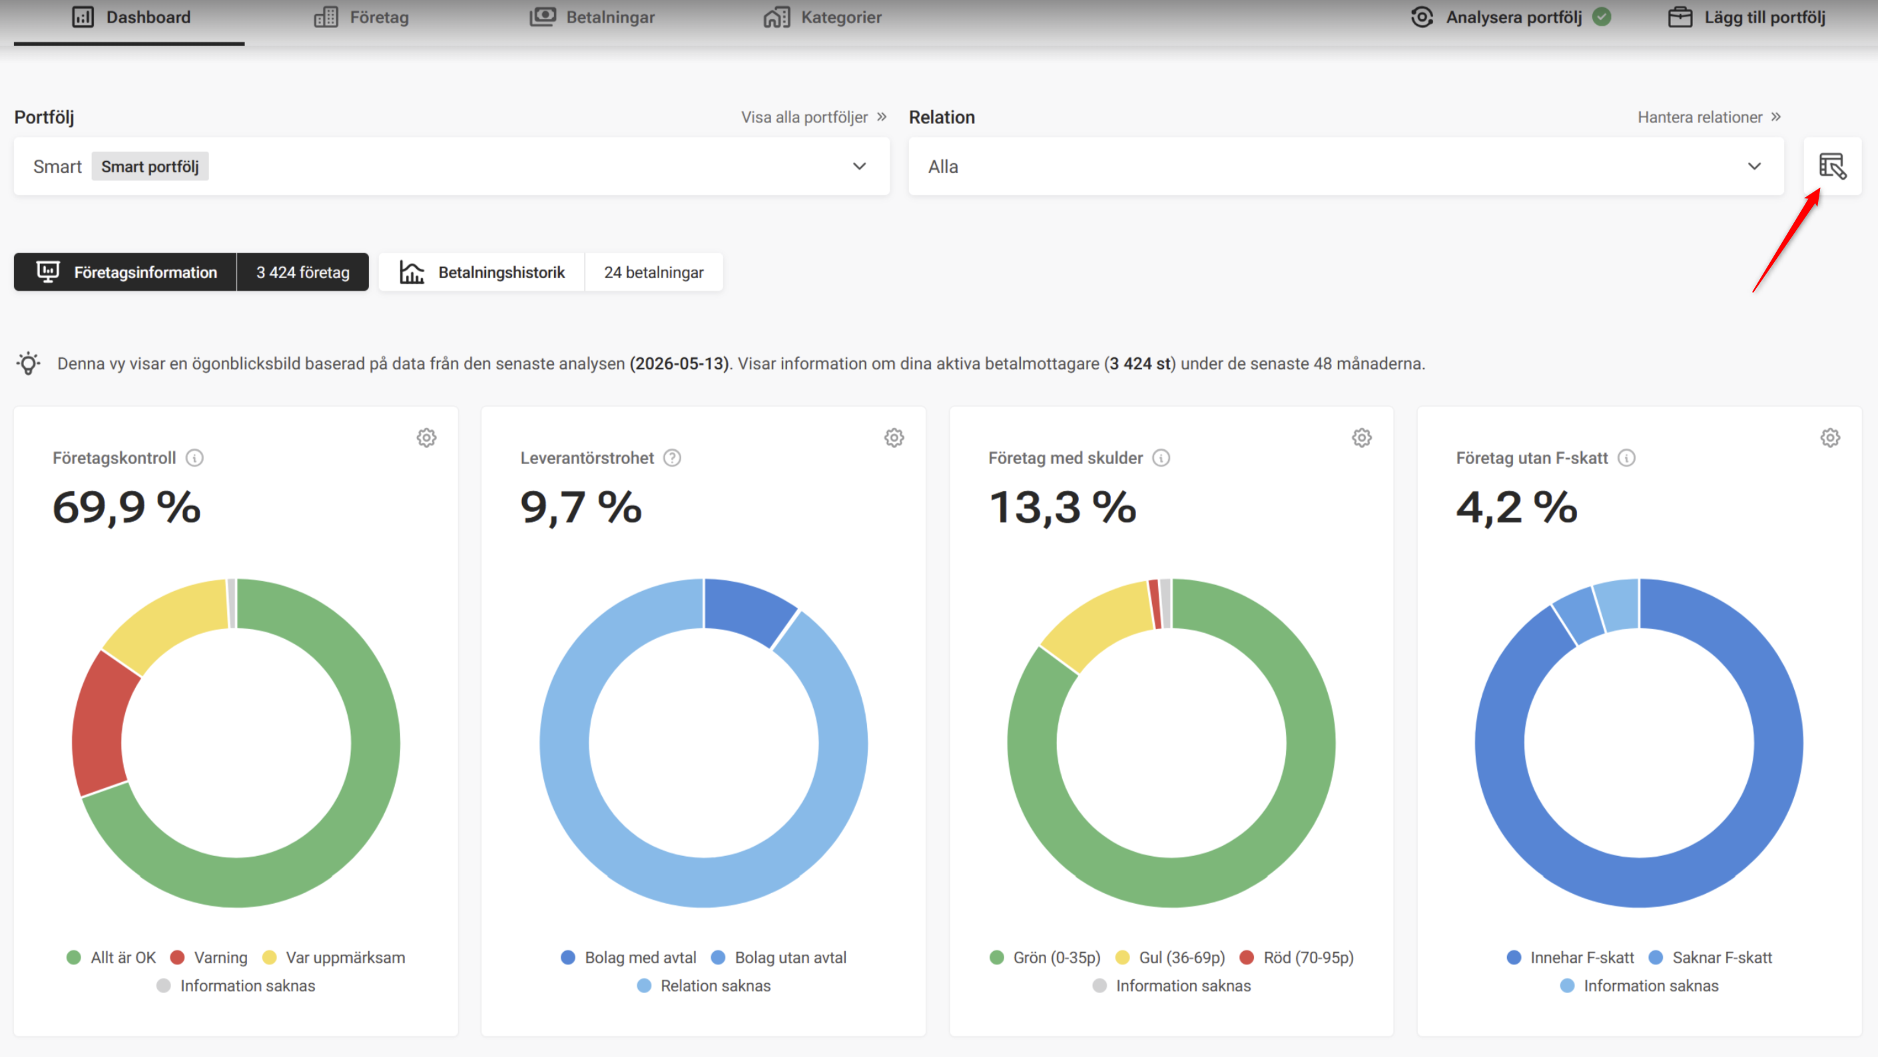The height and width of the screenshot is (1057, 1878).
Task: Open the Kategorier tab
Action: [822, 17]
